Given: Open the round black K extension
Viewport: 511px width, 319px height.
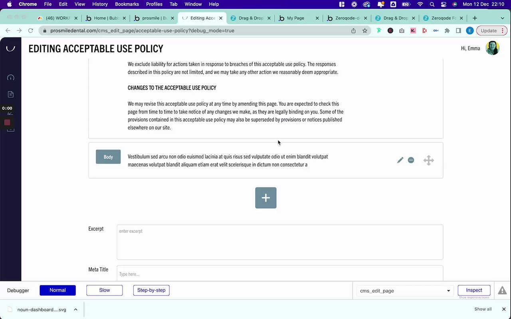Looking at the screenshot, I should [390, 31].
